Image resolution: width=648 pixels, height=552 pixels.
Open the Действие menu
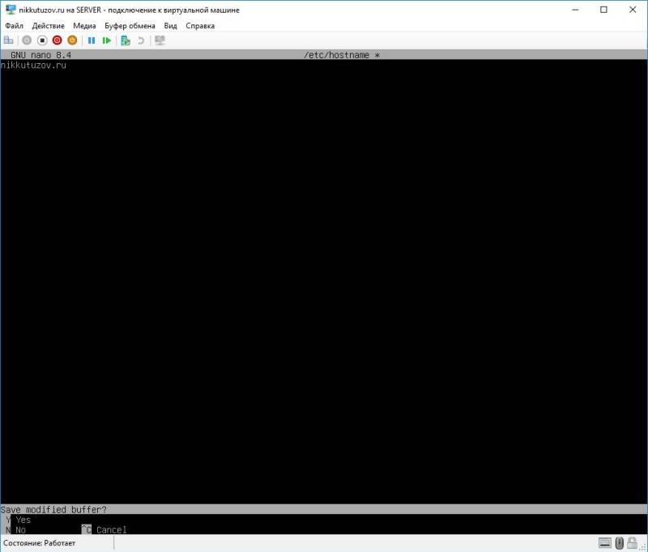[x=49, y=25]
